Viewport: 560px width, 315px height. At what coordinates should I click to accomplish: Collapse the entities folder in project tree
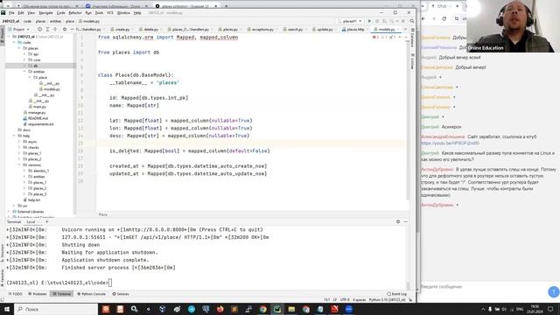pyautogui.click(x=24, y=72)
